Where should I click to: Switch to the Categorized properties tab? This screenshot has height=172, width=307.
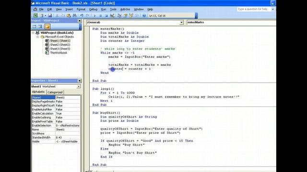tap(55, 92)
